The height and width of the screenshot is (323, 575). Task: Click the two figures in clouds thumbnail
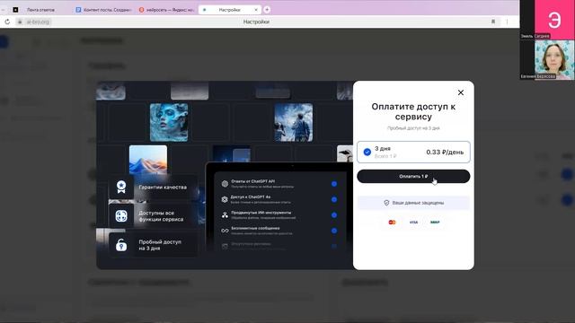(x=294, y=122)
